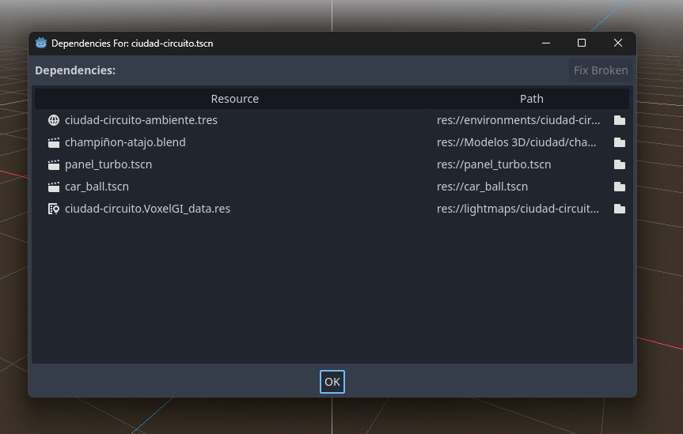Click the Resource column header
Image resolution: width=683 pixels, height=434 pixels.
(x=235, y=99)
